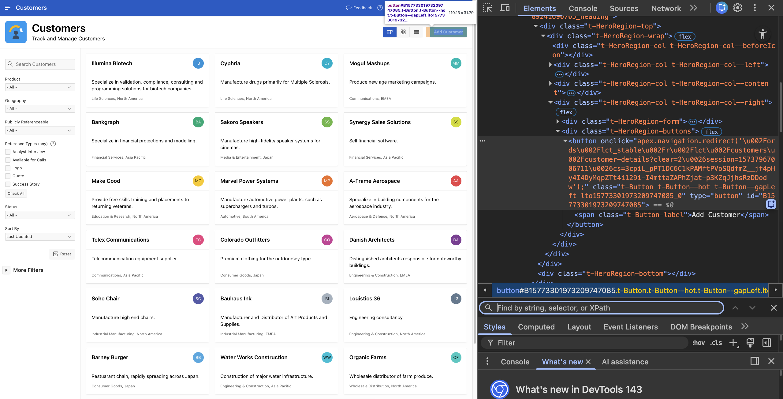Open rendering emulation brush icon
The image size is (783, 399).
pyautogui.click(x=750, y=343)
